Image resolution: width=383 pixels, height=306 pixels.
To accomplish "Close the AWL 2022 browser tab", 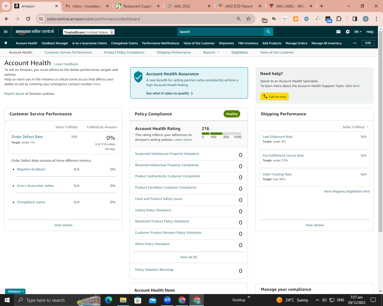I will [x=209, y=6].
